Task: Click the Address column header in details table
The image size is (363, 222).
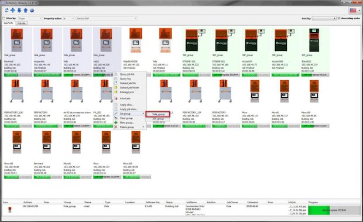Action: pos(28,202)
